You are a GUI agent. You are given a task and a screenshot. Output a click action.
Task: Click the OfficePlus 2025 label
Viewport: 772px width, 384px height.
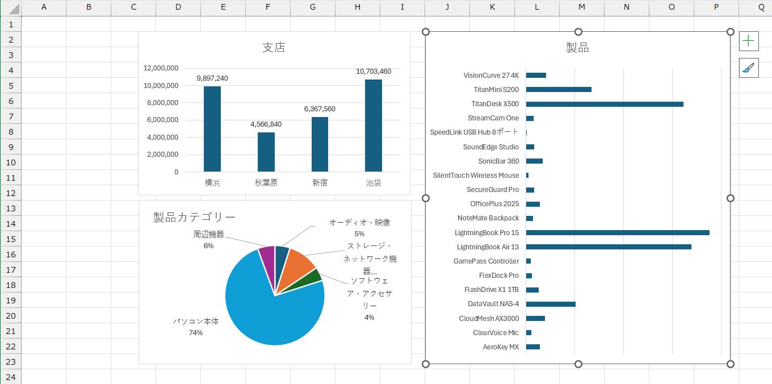click(494, 204)
